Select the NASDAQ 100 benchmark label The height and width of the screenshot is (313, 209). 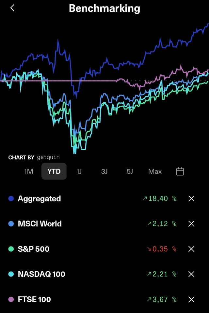coord(41,274)
